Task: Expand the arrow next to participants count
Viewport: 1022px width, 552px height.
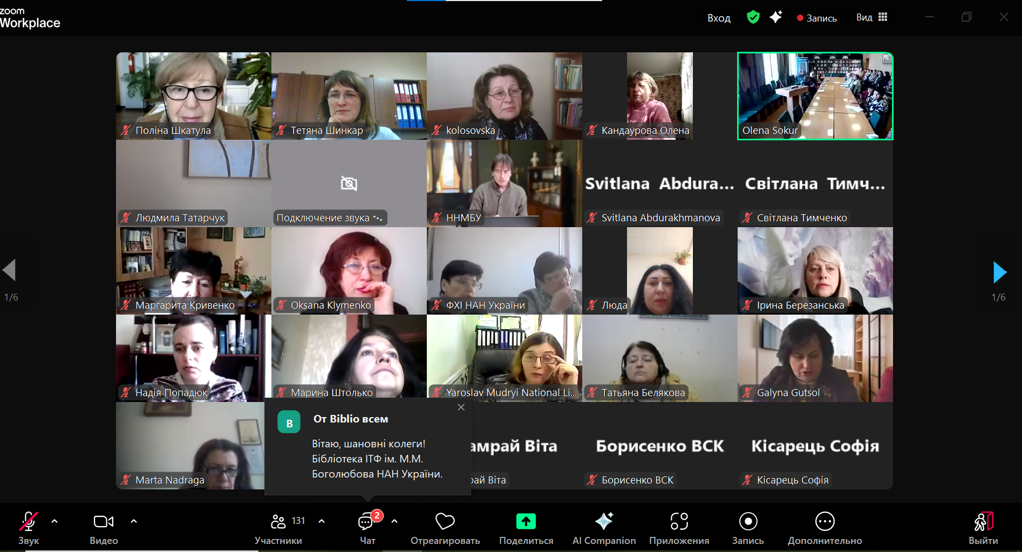Action: click(322, 521)
